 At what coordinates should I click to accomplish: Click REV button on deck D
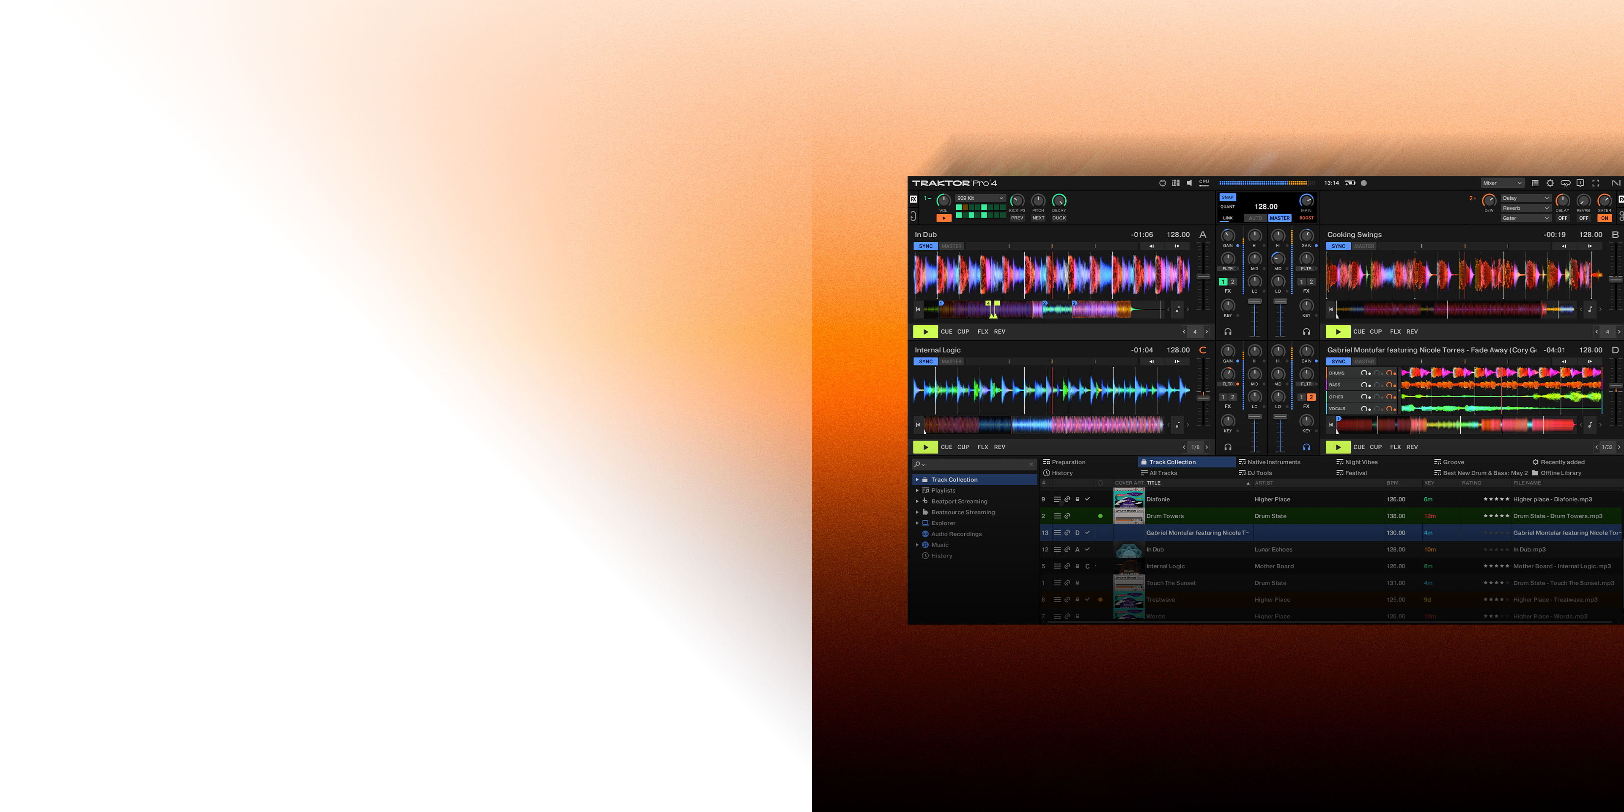tap(1412, 447)
